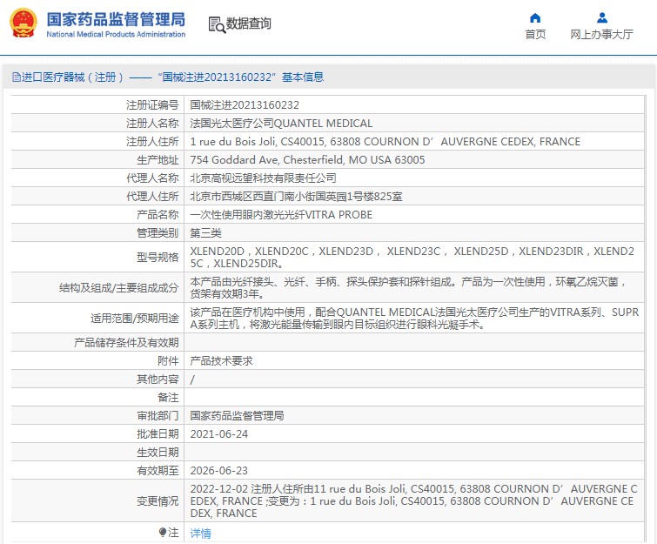Click the 注册证编号 row label
The width and height of the screenshot is (657, 544).
point(152,104)
